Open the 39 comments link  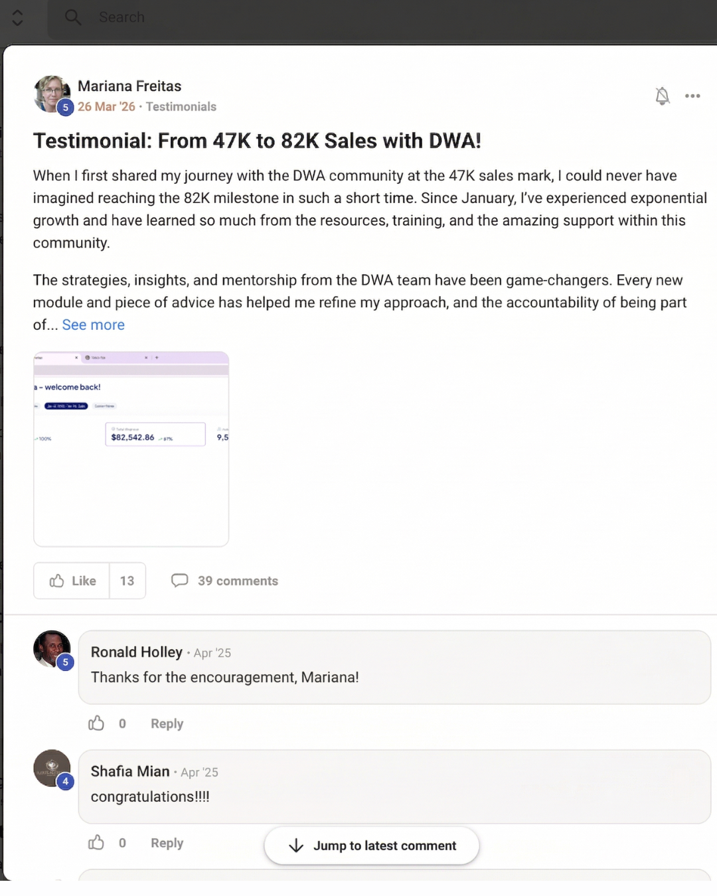(x=238, y=581)
